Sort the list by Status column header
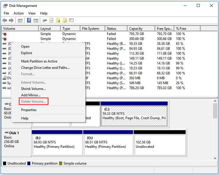219x175 pixels. point(112,29)
